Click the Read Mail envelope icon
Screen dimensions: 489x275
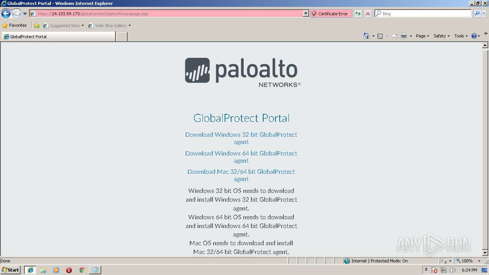pos(395,36)
